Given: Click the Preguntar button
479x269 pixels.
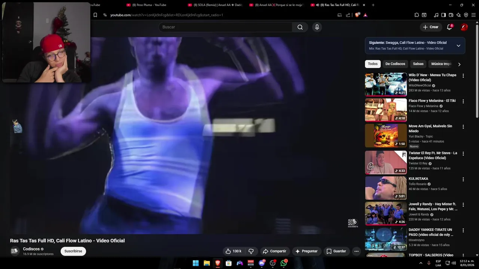Looking at the screenshot, I should pos(306,251).
